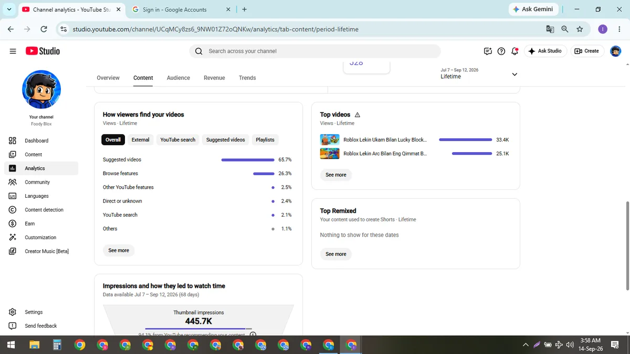Click Send feedback in sidebar
Viewport: 630px width, 354px height.
(41, 326)
